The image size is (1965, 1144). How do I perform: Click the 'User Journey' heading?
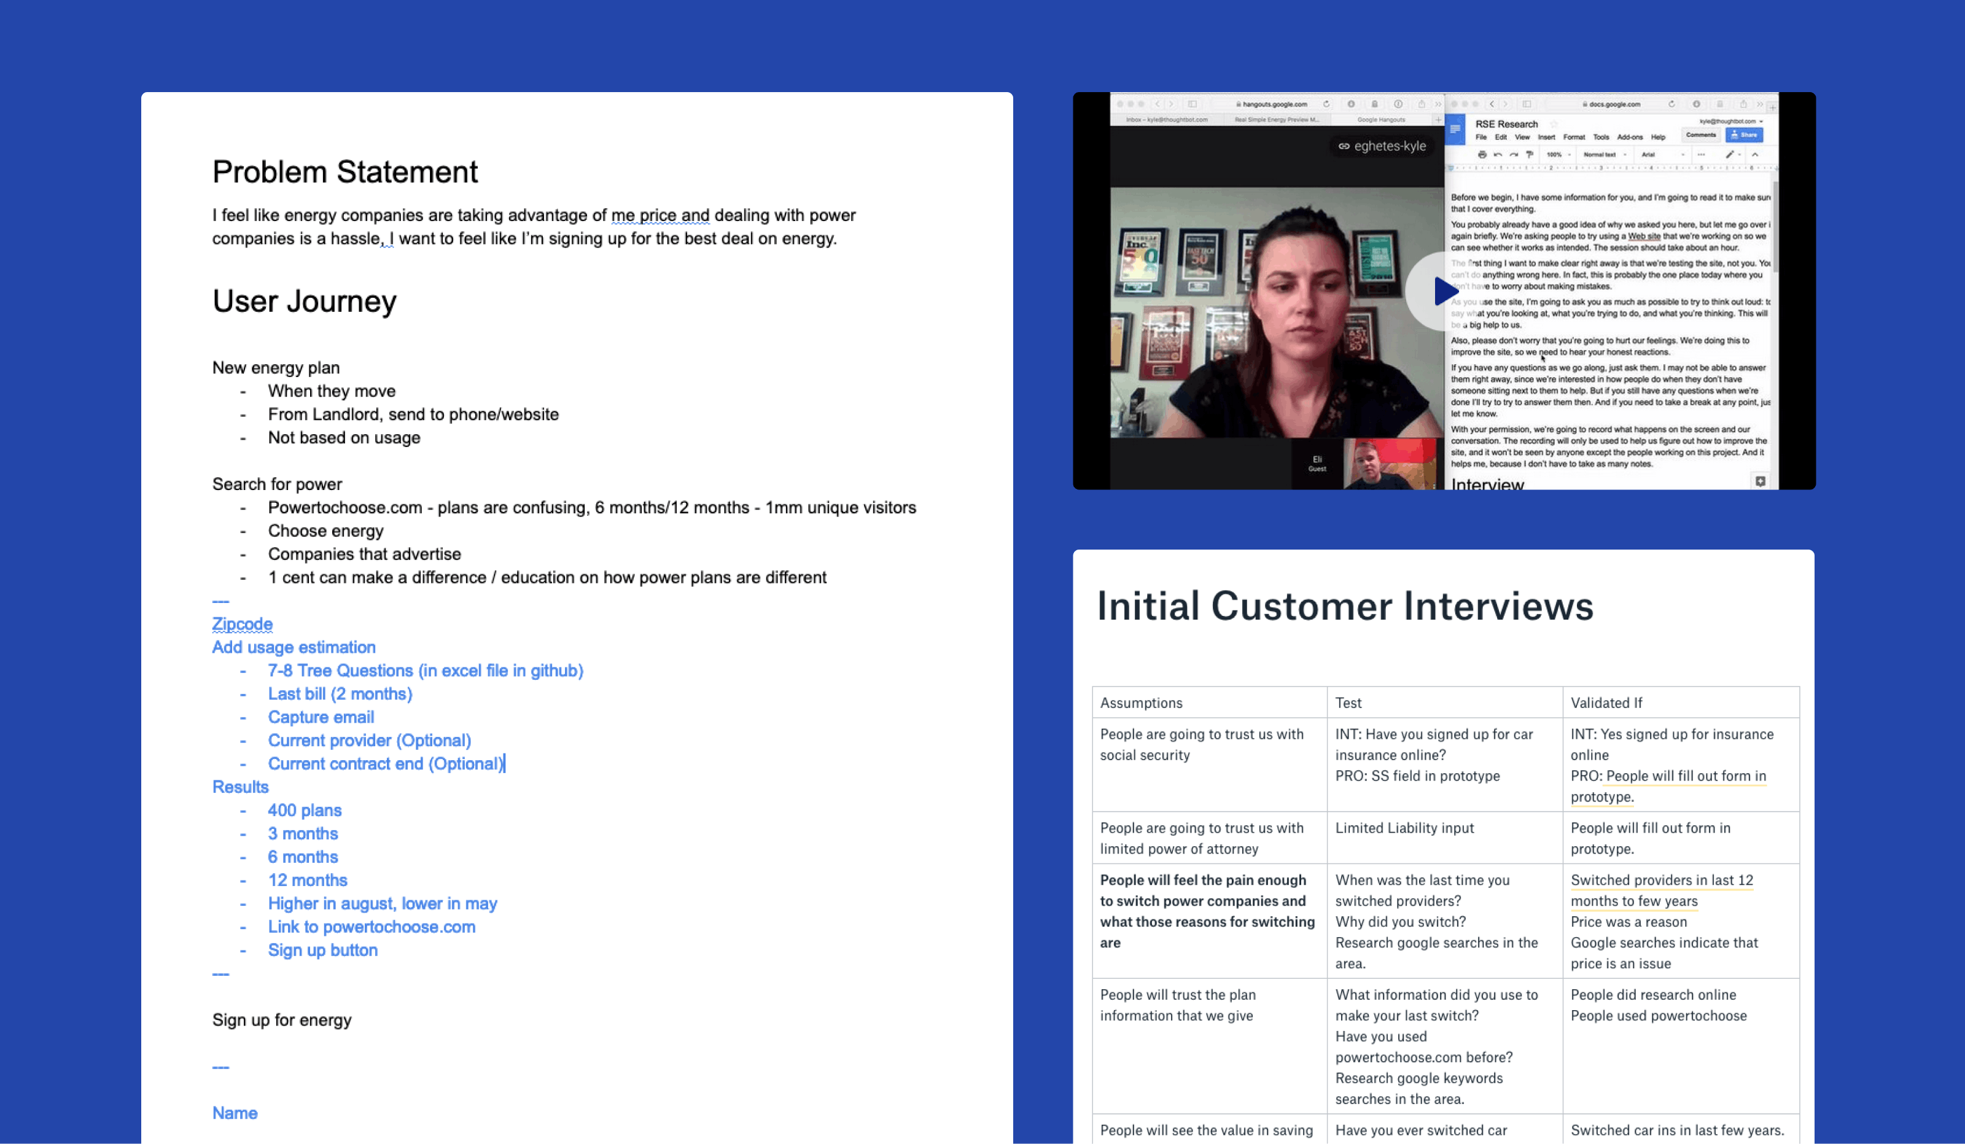tap(304, 302)
